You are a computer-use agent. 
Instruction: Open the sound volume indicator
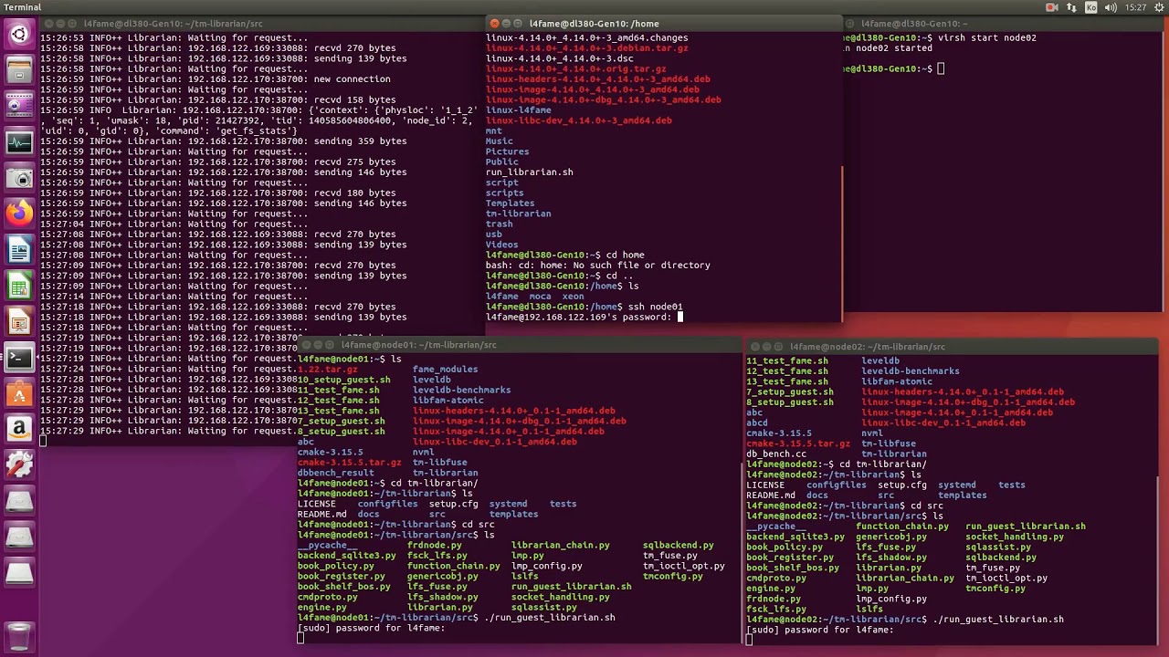[x=1110, y=7]
